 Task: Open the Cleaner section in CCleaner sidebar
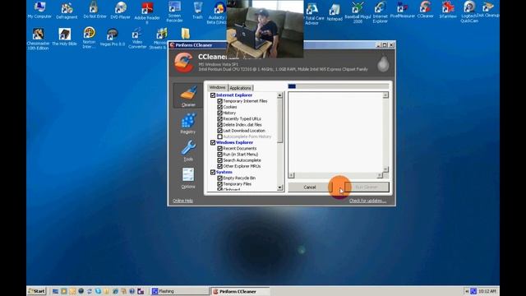(188, 95)
